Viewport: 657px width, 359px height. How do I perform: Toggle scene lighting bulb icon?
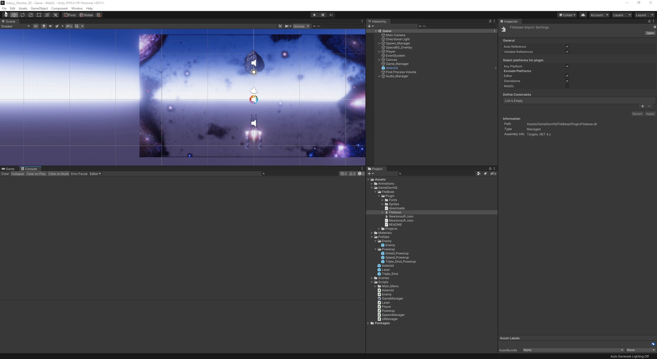click(x=44, y=26)
